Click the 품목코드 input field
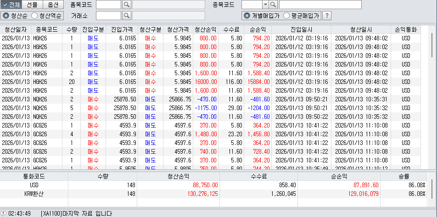The height and width of the screenshot is (217, 437). point(108,5)
